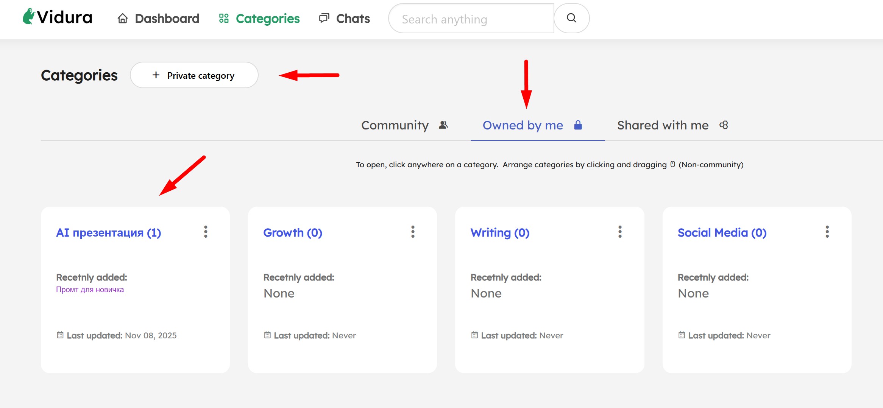The width and height of the screenshot is (883, 408).
Task: Click the people icon beside Community
Action: coord(443,125)
